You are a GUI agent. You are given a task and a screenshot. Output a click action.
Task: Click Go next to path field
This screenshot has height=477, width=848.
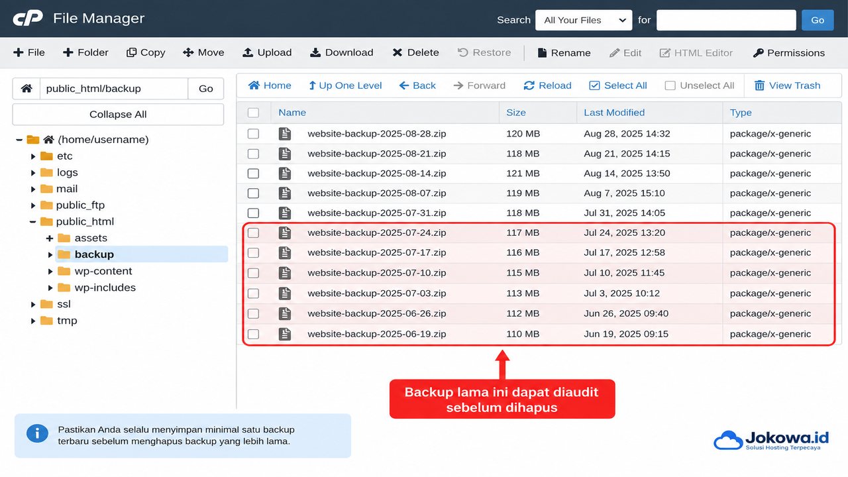tap(206, 88)
